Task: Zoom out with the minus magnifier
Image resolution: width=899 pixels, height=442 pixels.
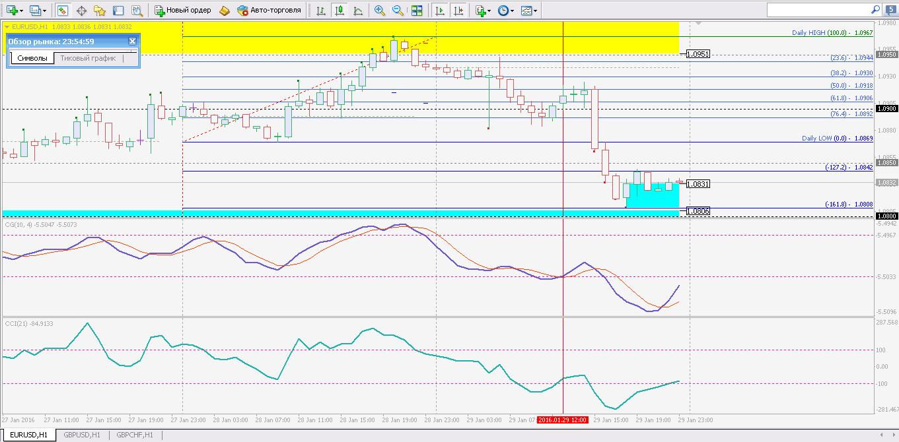Action: point(398,11)
